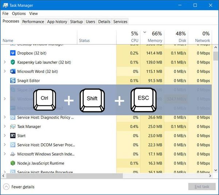Expand Service Host: DCOM Server Process group
This screenshot has height=195, width=219.
pos(5,145)
